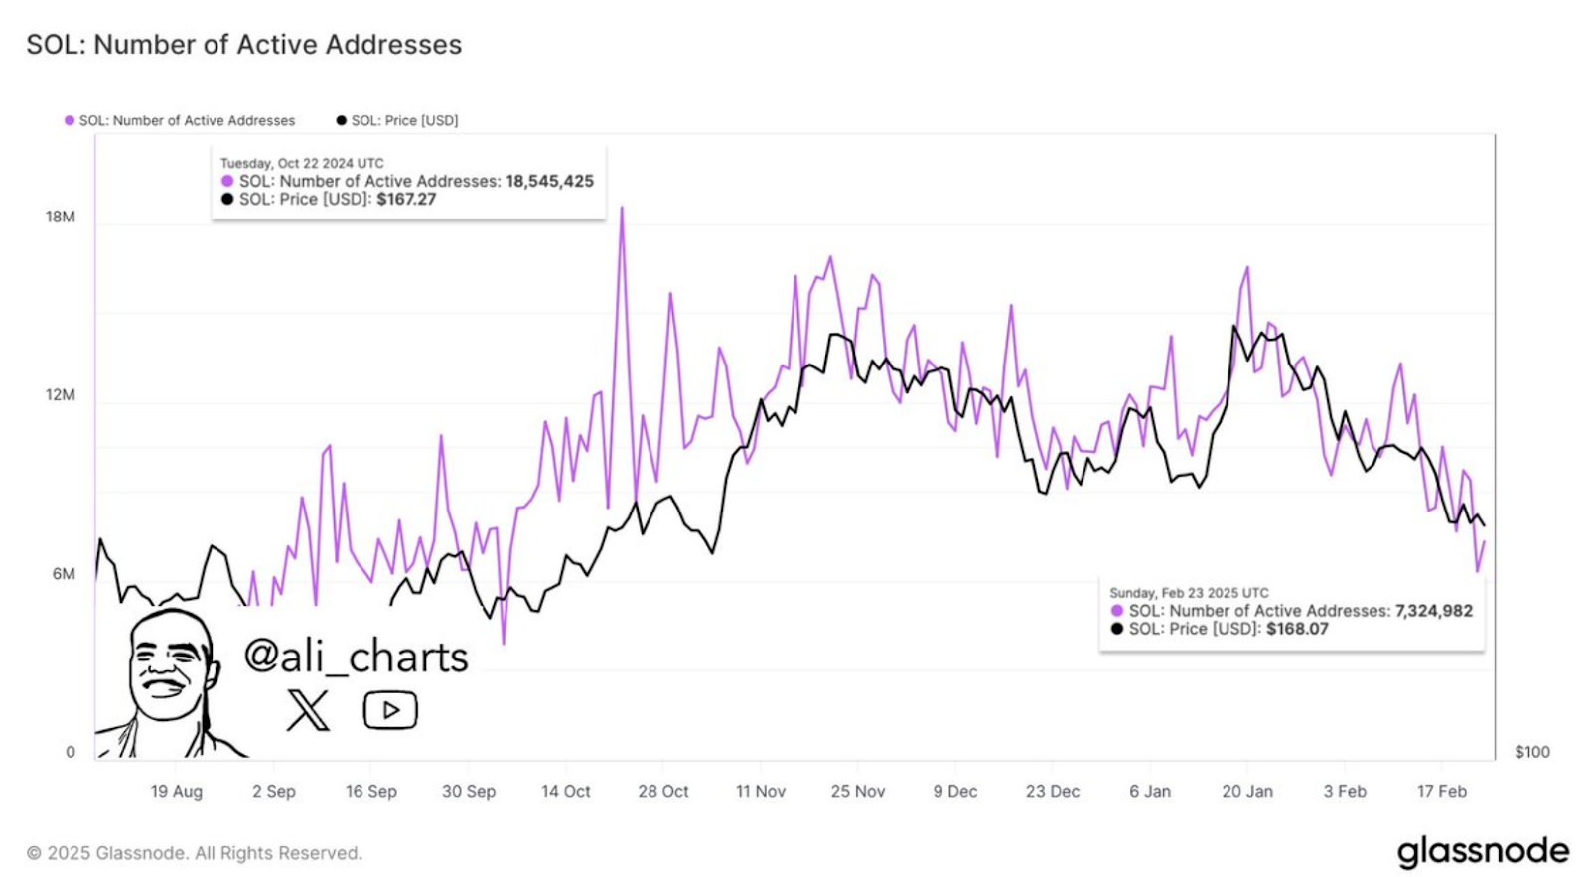Click the Glassnode copyright notice
Viewport: 1589px width, 877px height.
click(x=195, y=853)
